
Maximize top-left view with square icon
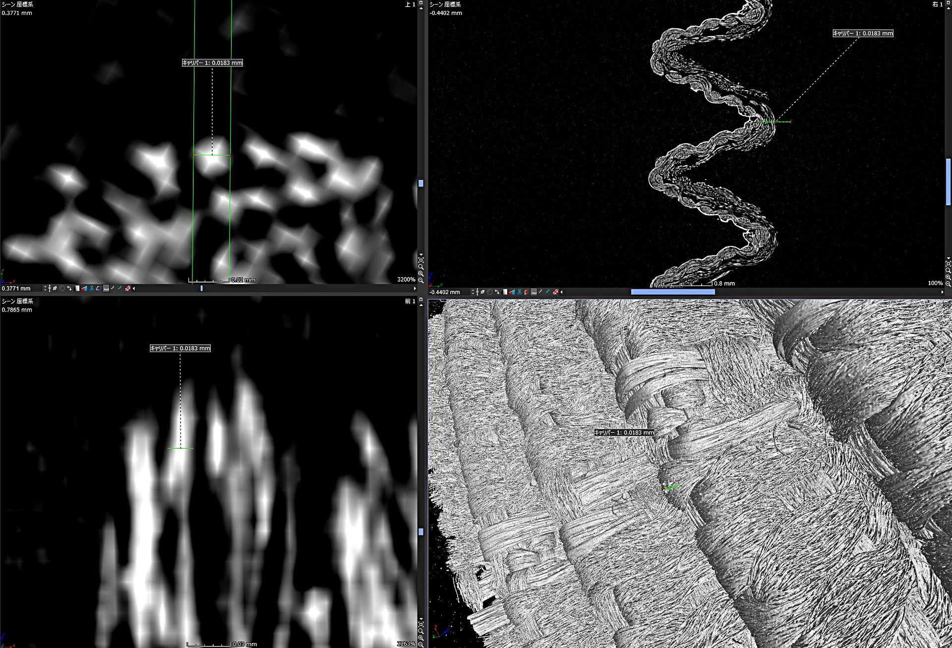[x=421, y=3]
